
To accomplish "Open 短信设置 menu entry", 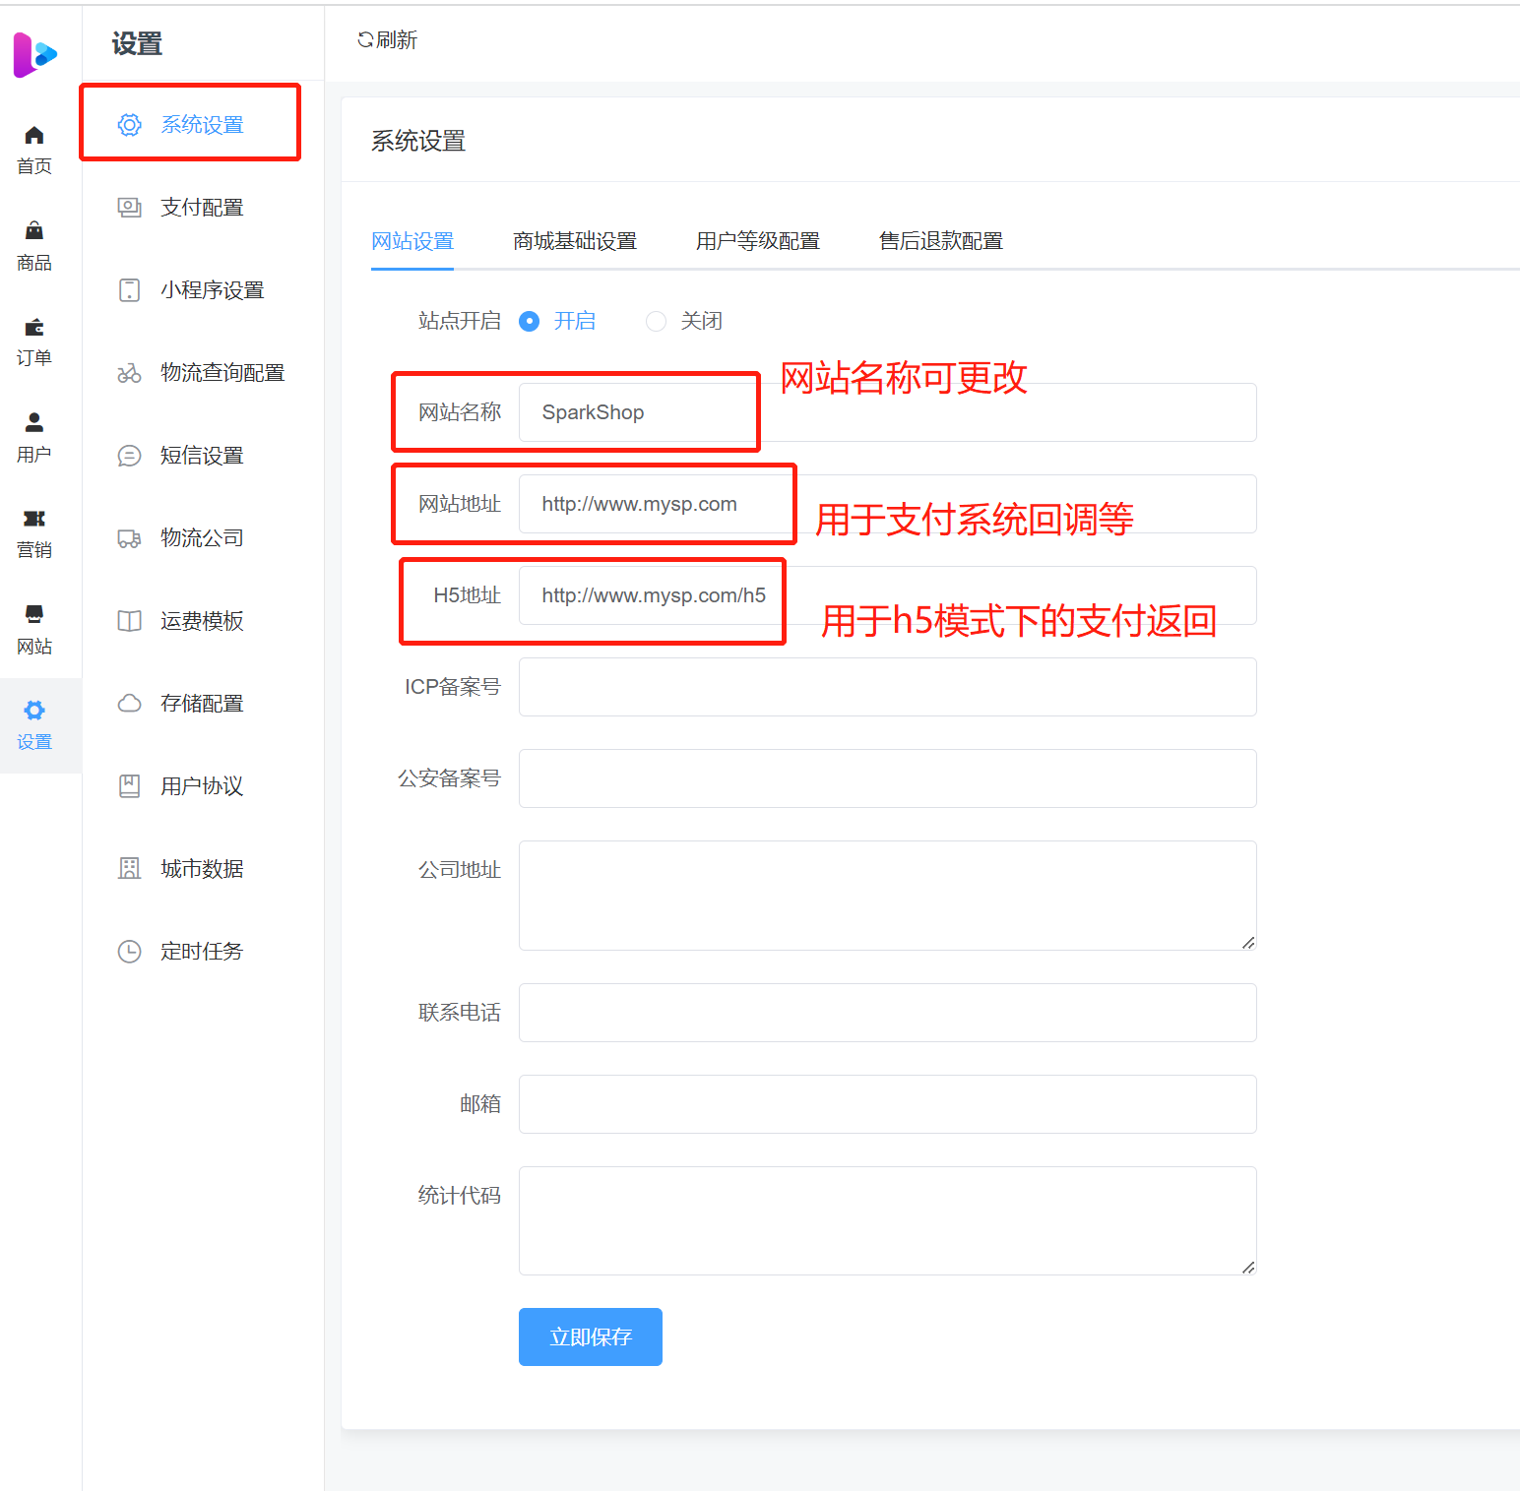I will tap(204, 456).
